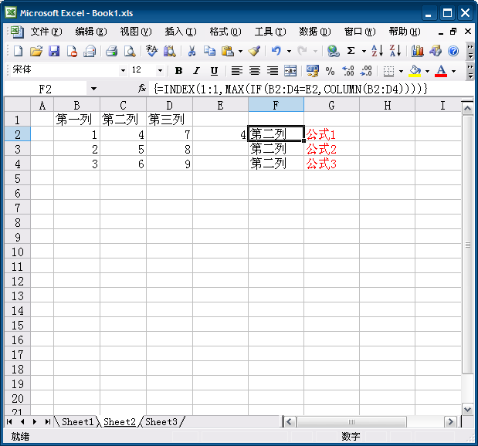Click Merge and Center icon
The height and width of the screenshot is (446, 478).
click(290, 71)
